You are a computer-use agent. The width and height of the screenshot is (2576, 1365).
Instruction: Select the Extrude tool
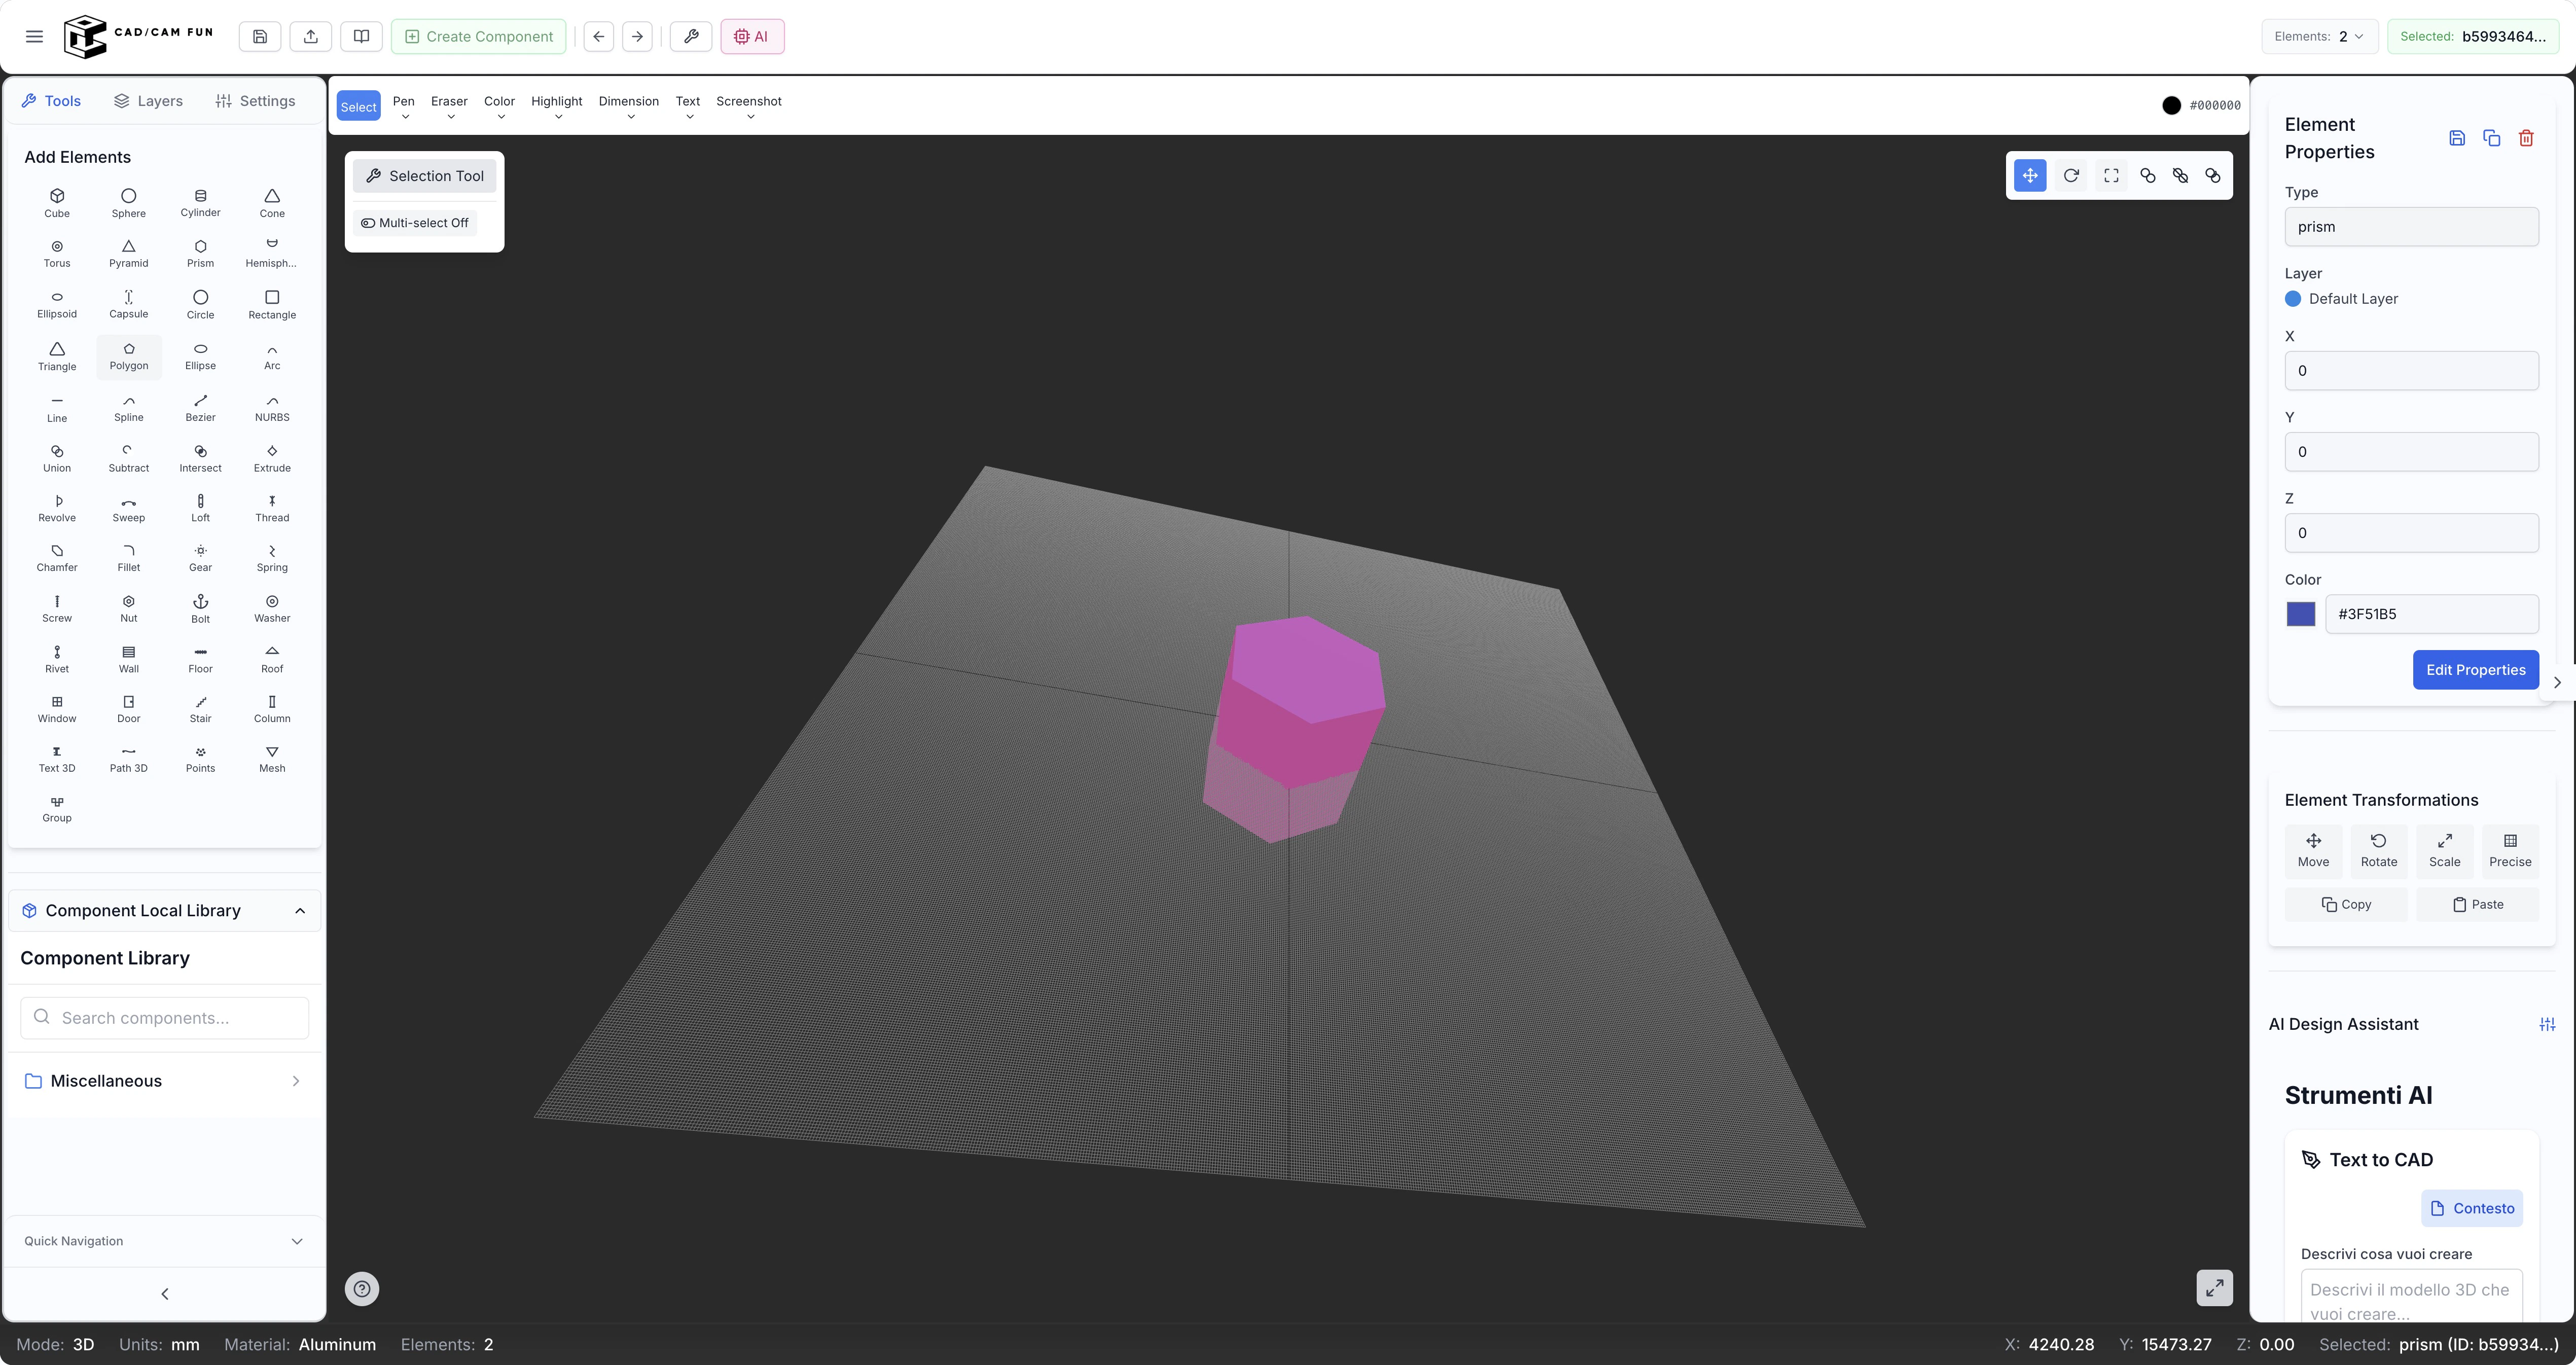click(272, 459)
